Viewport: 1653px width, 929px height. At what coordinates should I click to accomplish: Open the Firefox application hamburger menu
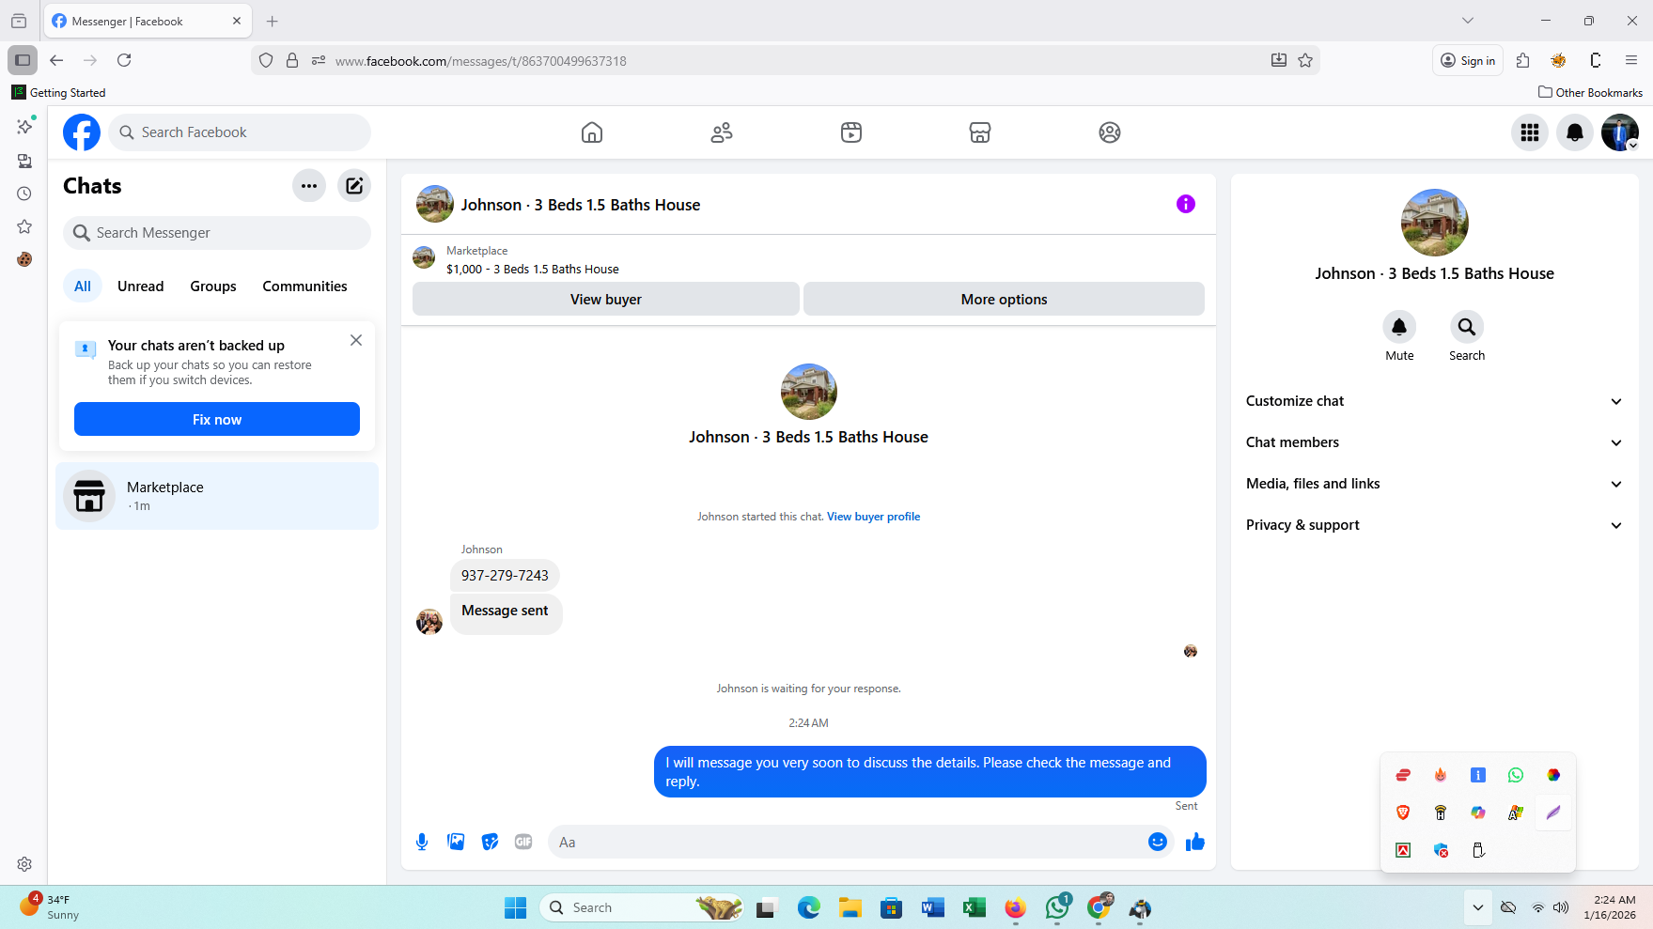pyautogui.click(x=1631, y=60)
